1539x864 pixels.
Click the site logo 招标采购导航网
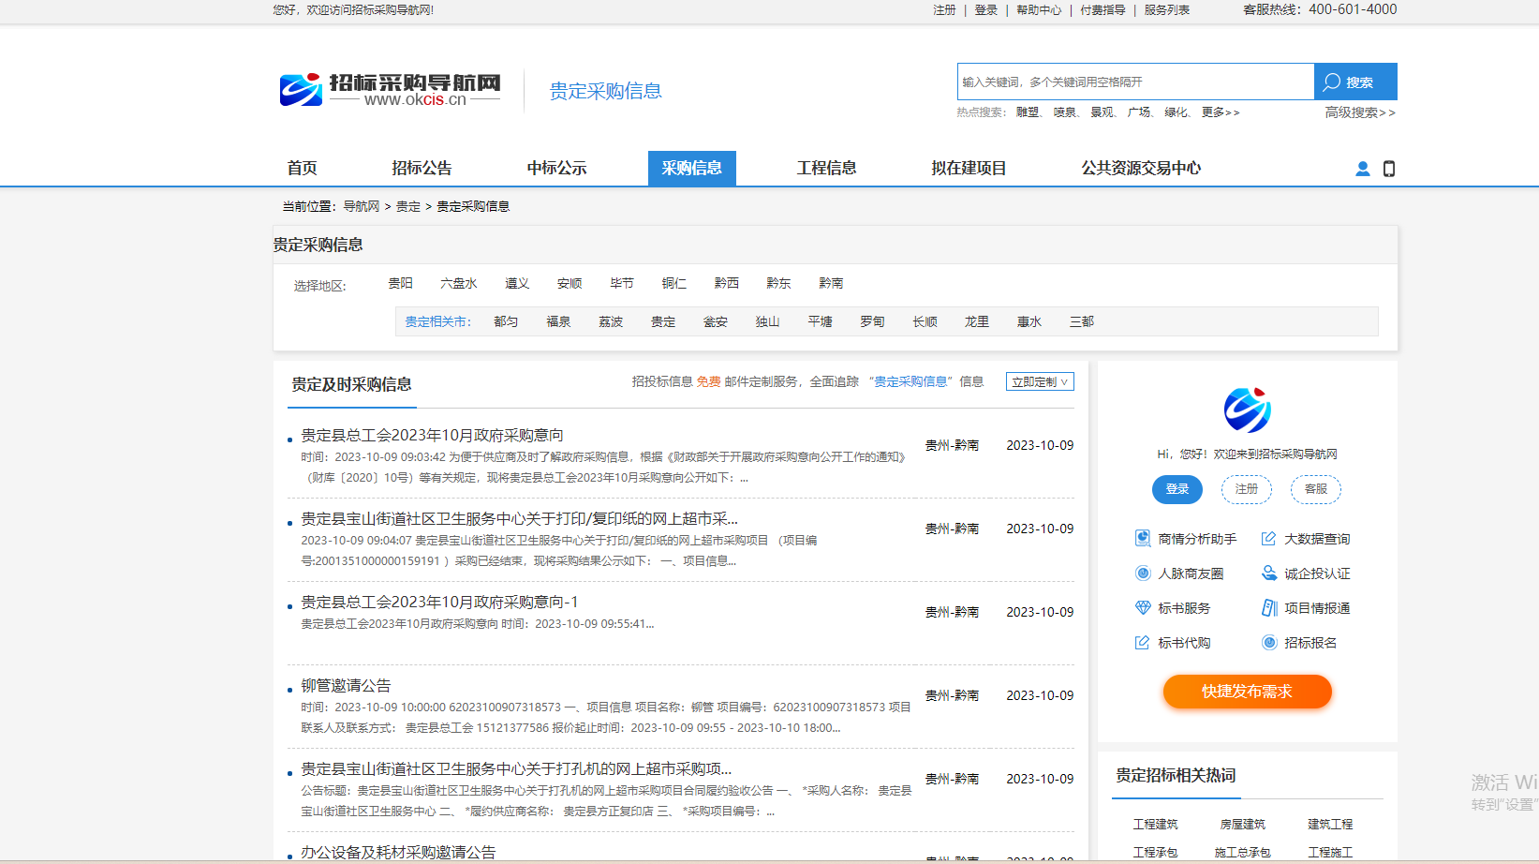point(391,90)
